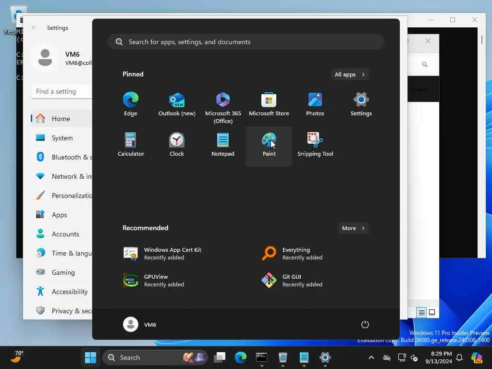Image resolution: width=492 pixels, height=369 pixels.
Task: Open Network & internet settings category
Action: [x=61, y=176]
